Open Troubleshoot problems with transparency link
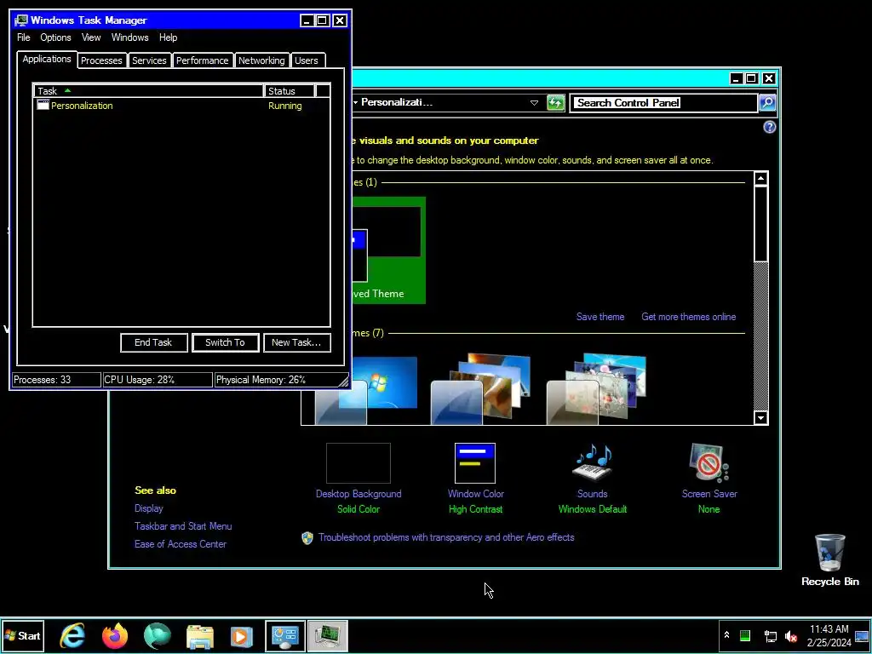This screenshot has height=654, width=872. [x=446, y=538]
